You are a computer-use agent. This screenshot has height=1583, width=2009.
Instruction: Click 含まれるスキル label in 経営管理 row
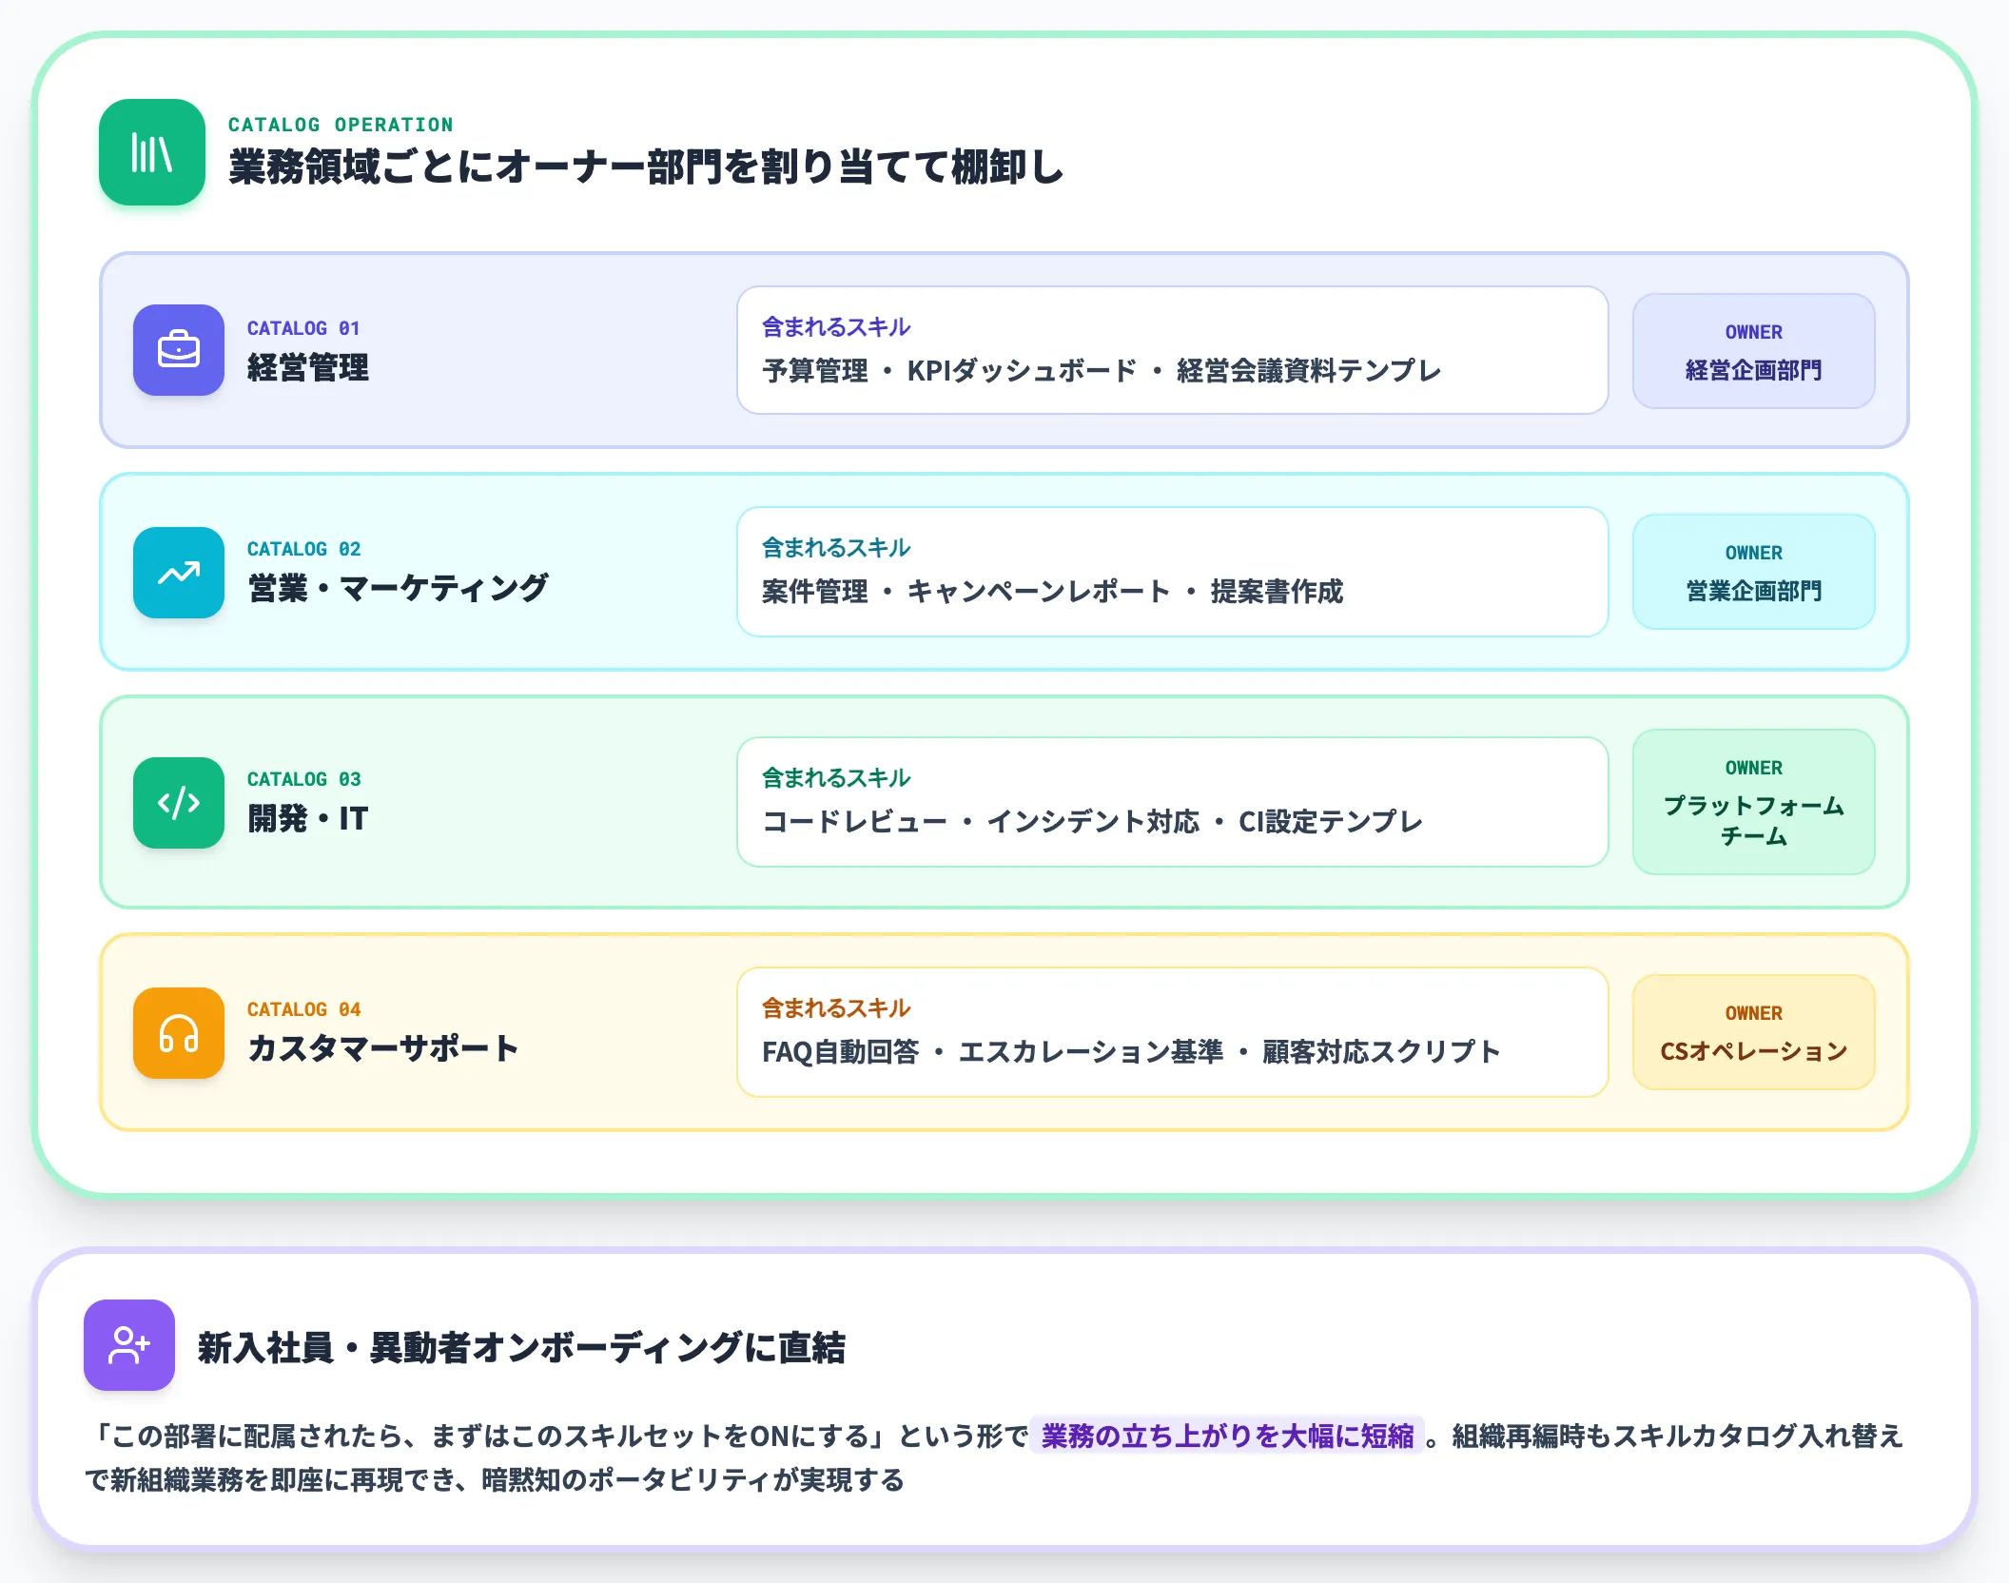836,327
